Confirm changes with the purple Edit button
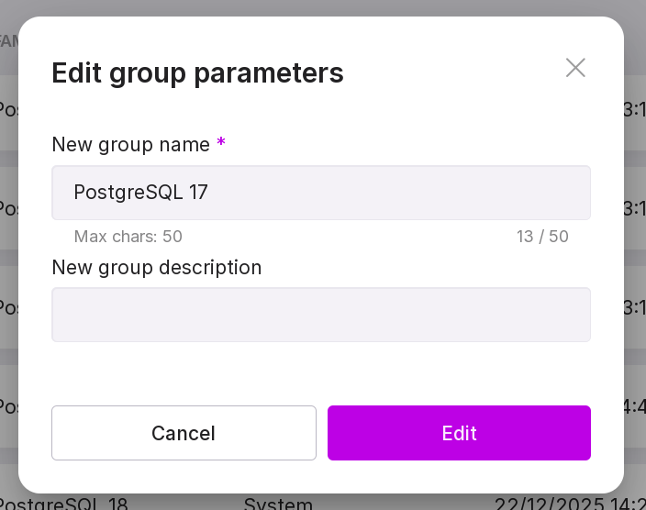646x510 pixels. [x=459, y=433]
